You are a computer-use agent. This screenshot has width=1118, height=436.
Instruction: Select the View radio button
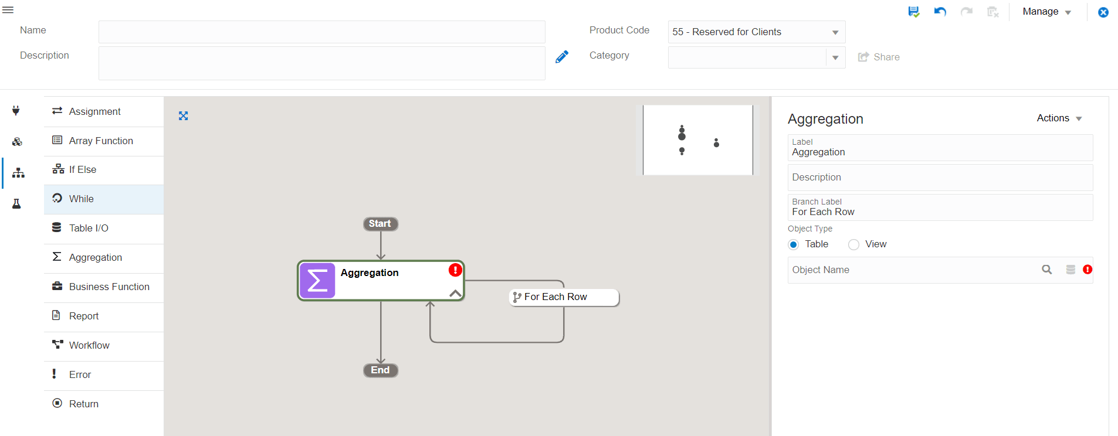(854, 244)
